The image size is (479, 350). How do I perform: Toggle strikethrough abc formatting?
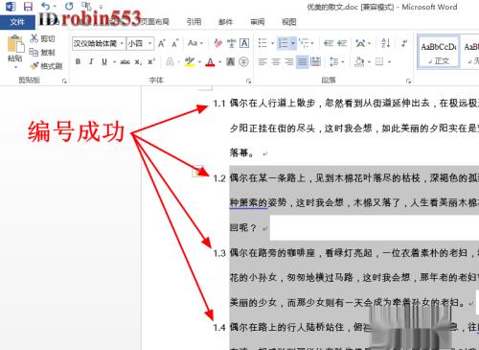pos(125,62)
